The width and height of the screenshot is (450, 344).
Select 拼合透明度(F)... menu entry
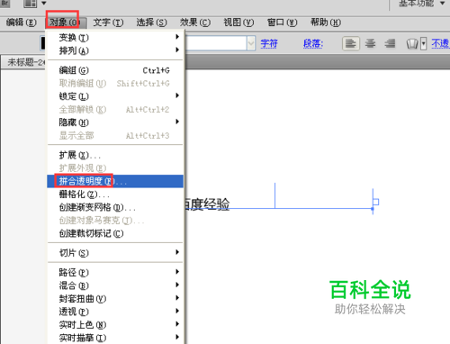point(115,181)
